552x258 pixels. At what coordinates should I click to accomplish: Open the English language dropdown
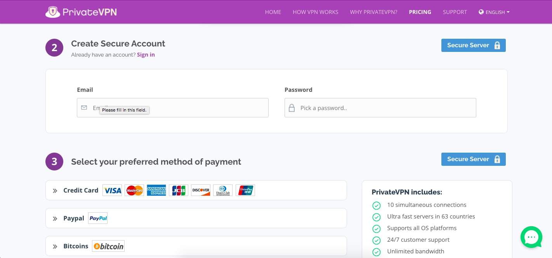click(x=494, y=12)
